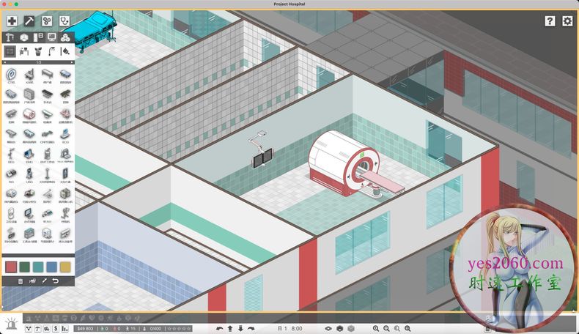This screenshot has width=579, height=334.
Task: Zoom in with the magnifier plus
Action: coord(376,329)
